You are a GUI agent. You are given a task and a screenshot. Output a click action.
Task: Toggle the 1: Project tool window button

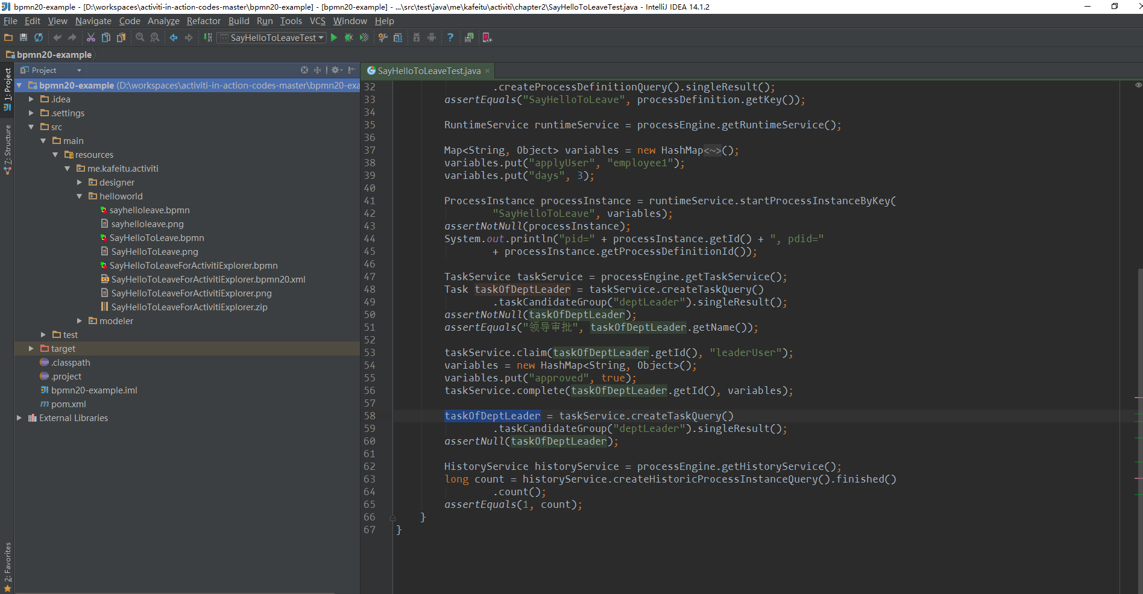7,89
